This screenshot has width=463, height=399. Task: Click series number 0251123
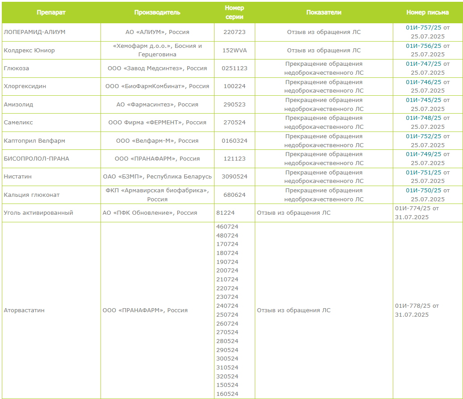[x=235, y=68]
